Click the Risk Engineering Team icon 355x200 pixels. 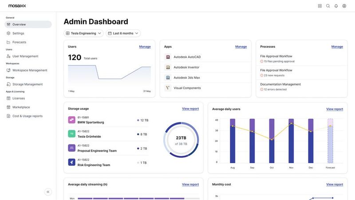[72, 162]
